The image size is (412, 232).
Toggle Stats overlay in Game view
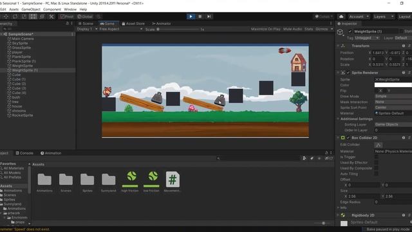click(x=309, y=29)
